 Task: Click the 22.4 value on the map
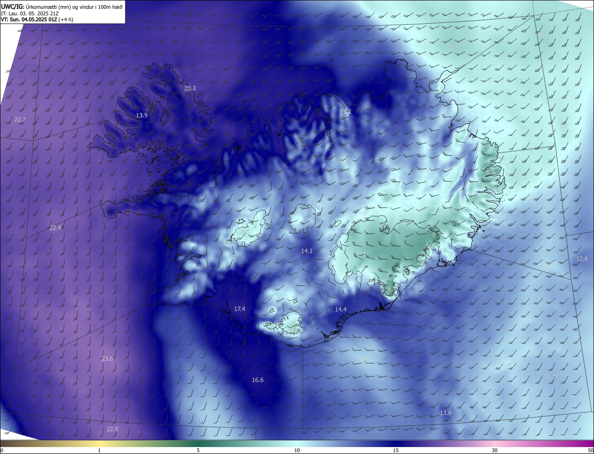coord(55,227)
